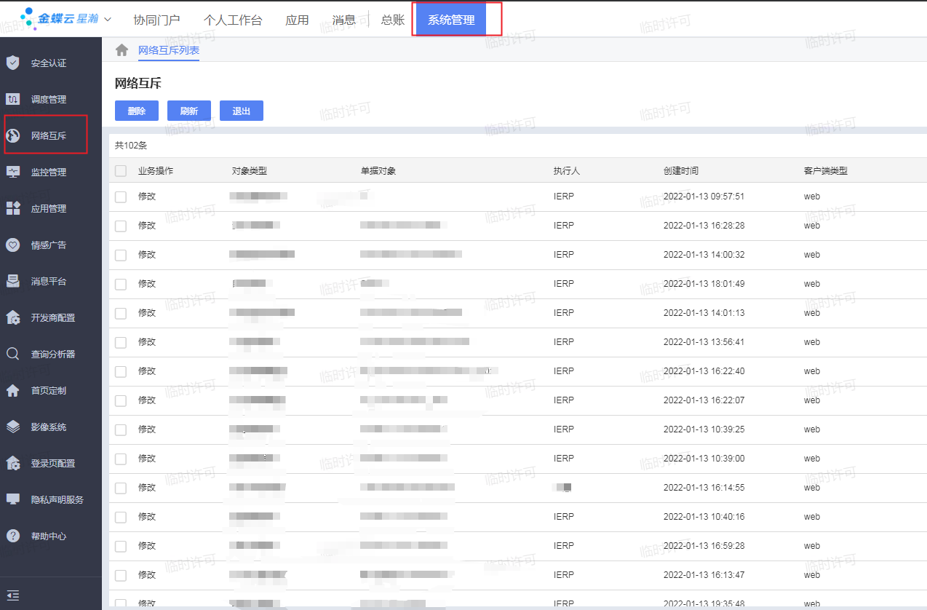Open the 查询分析器 magnifier icon

[13, 354]
